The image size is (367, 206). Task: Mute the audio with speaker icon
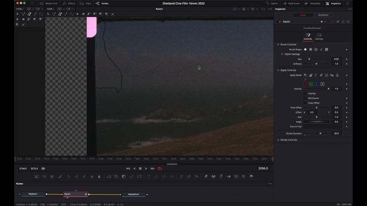tap(44, 168)
